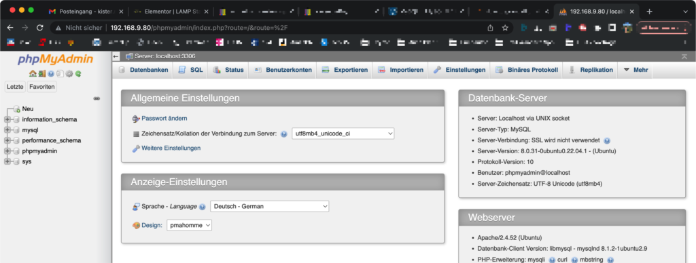Click text Benutzer: phpmyadmin@localhost
This screenshot has height=263, width=696.
pos(523,173)
